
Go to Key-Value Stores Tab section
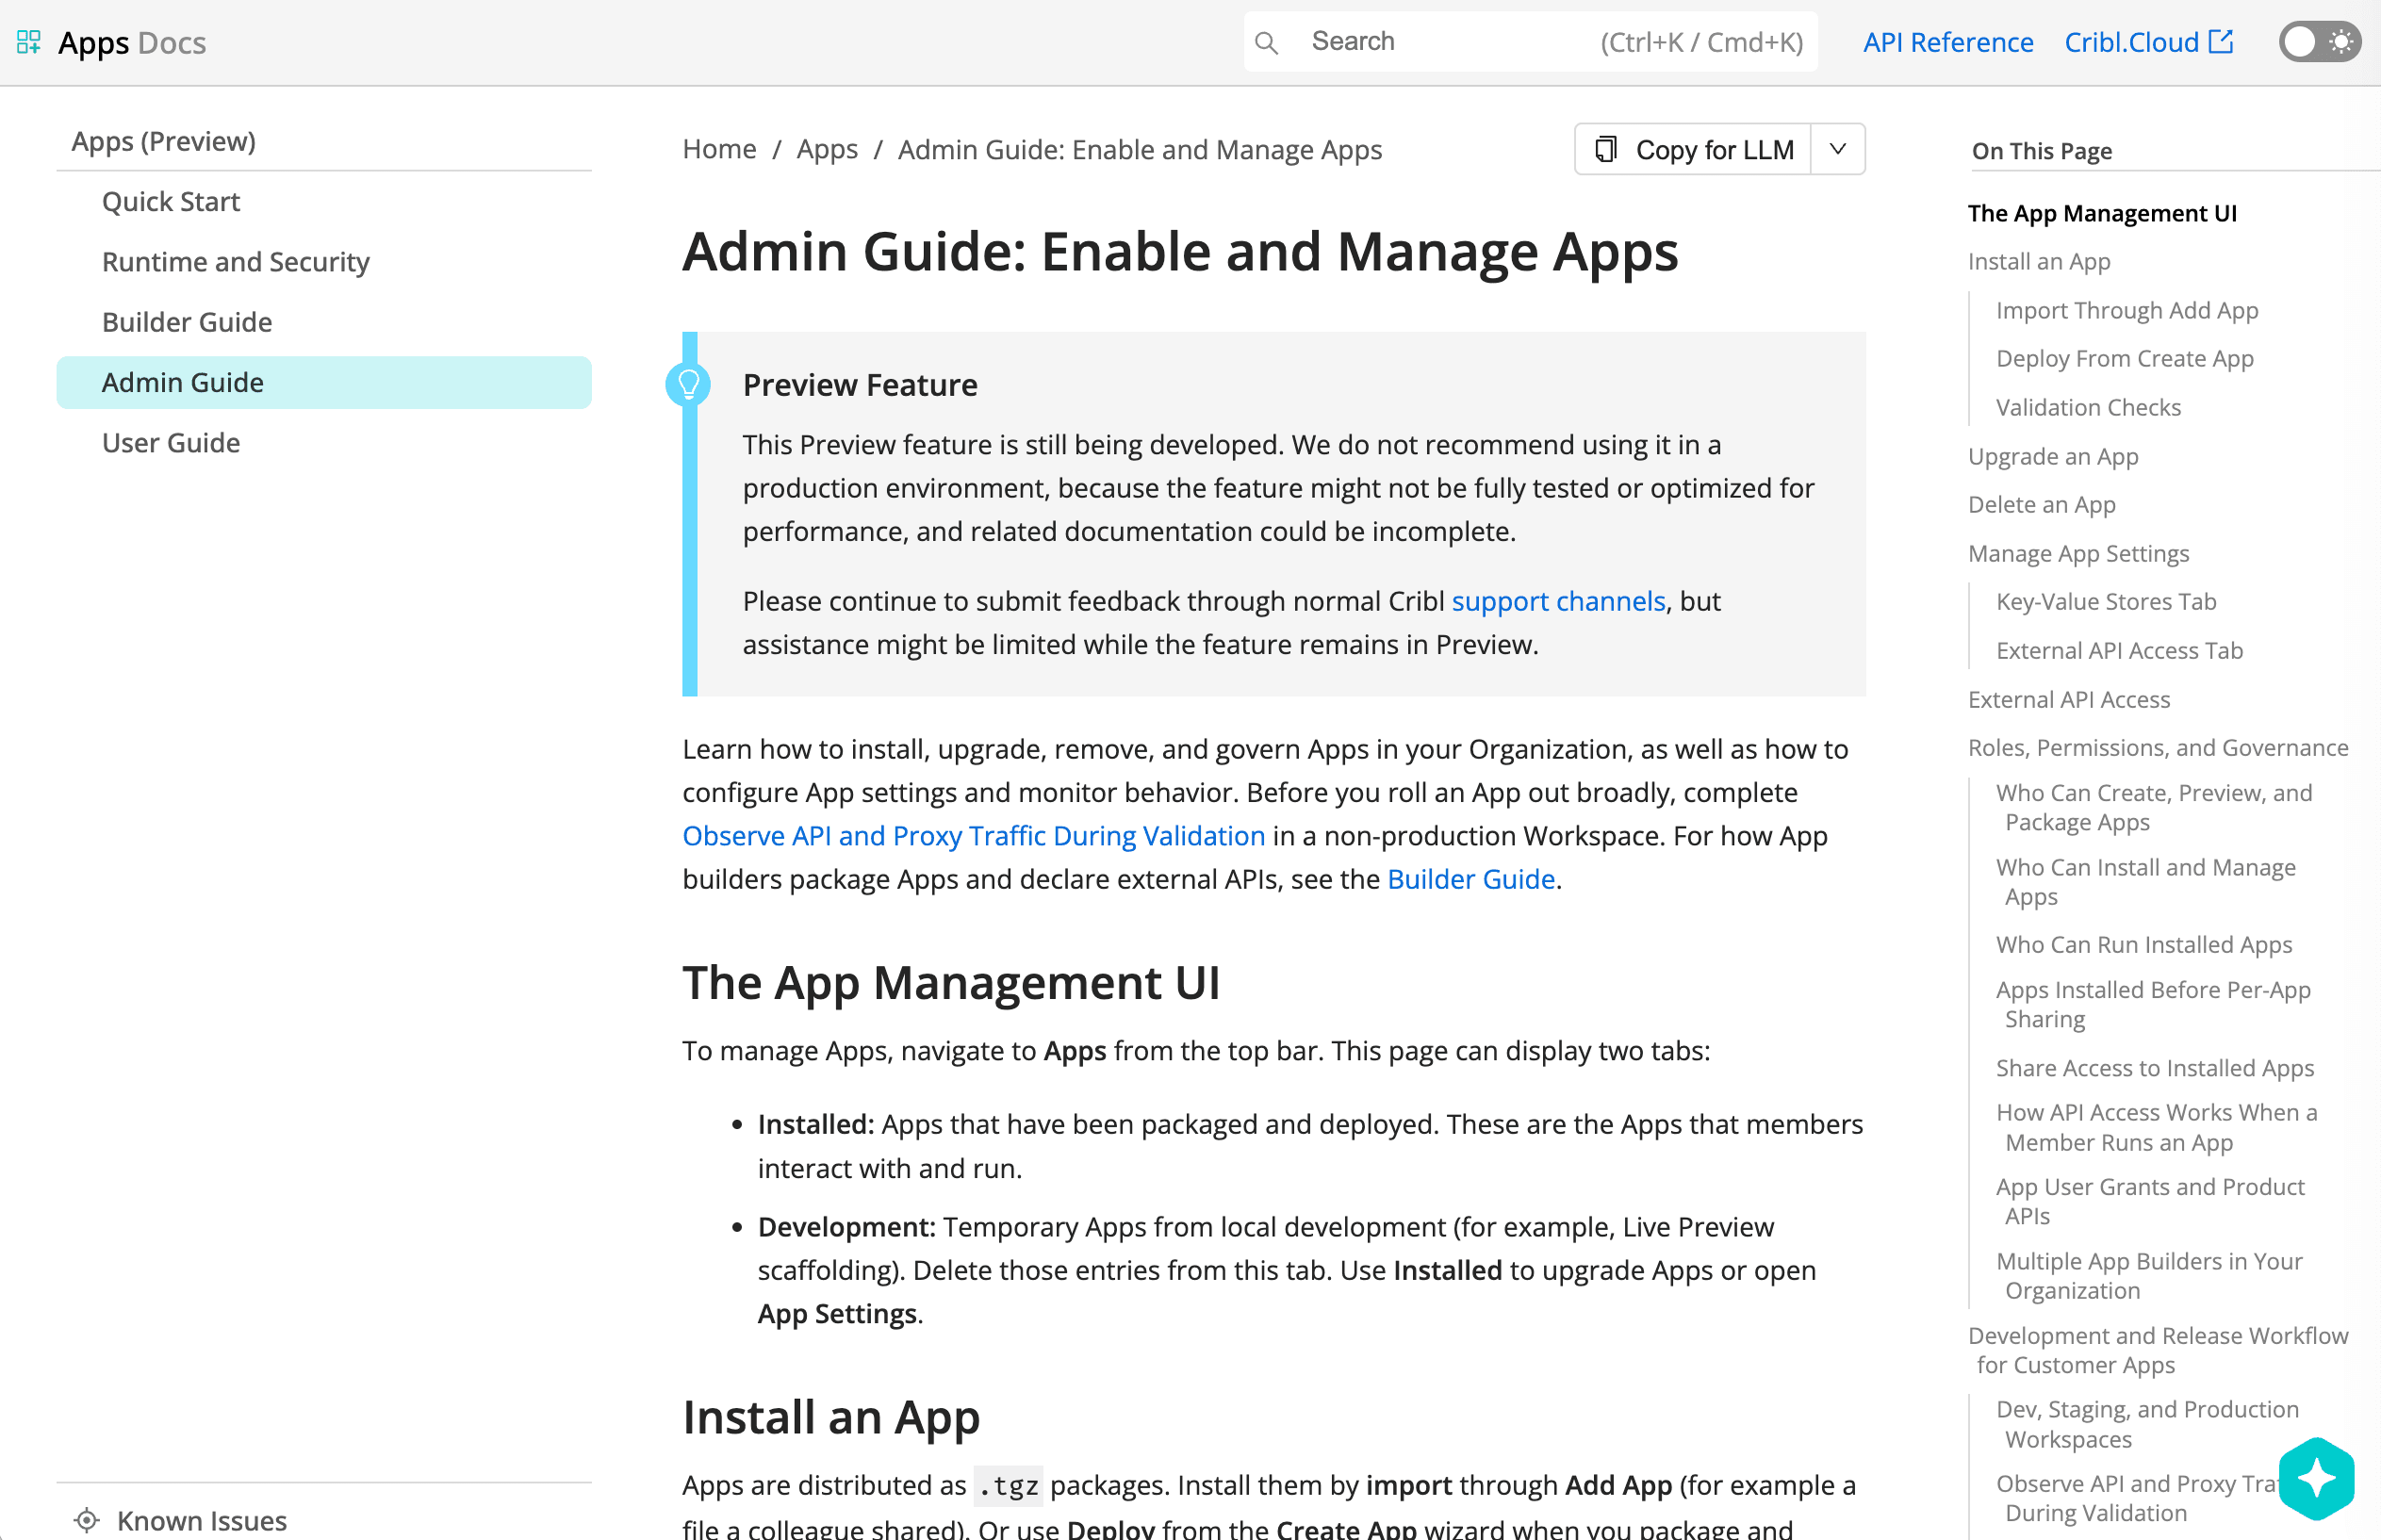2106,601
